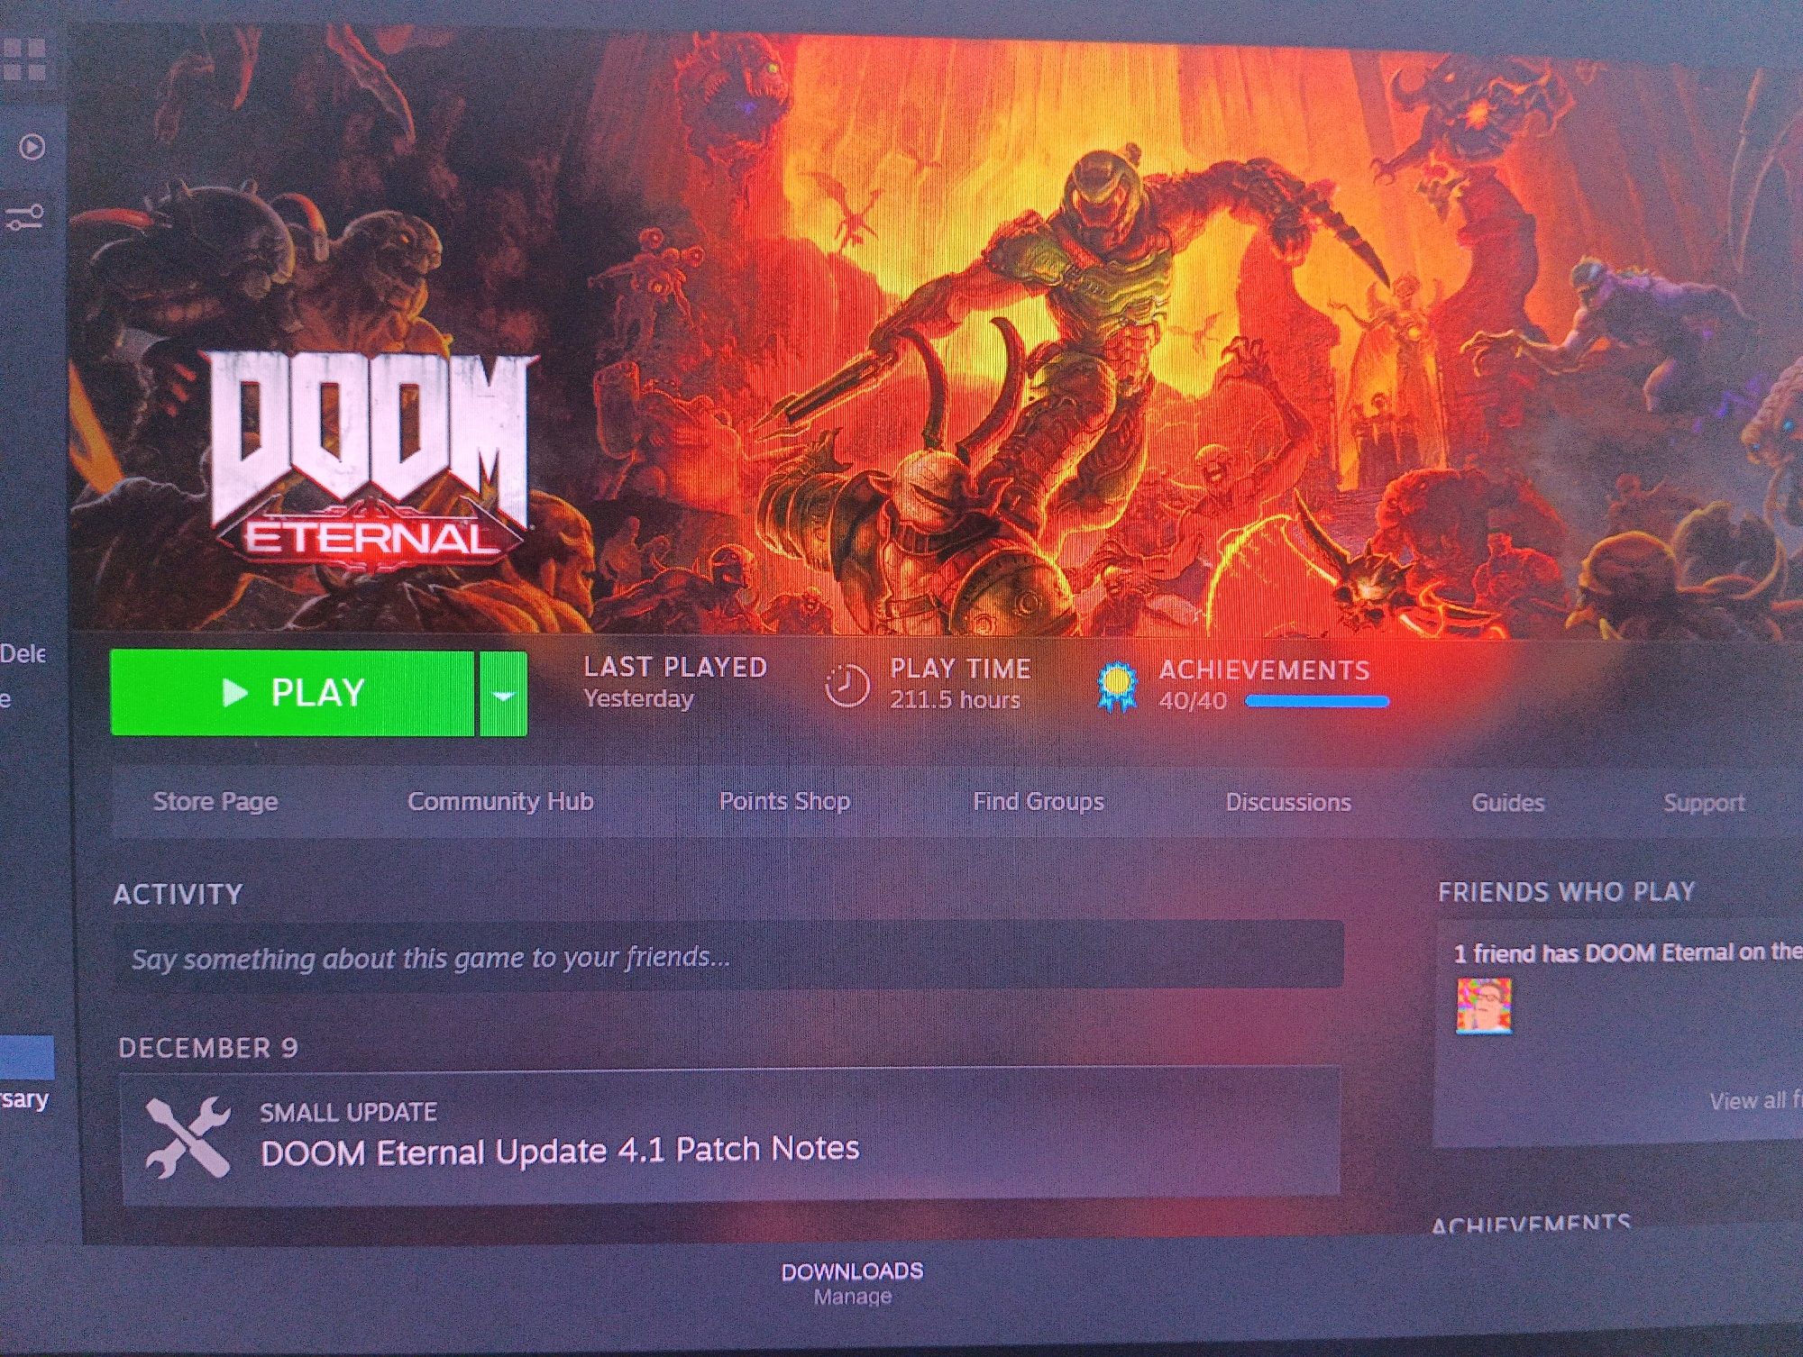Open the Community Hub tab

pos(500,801)
